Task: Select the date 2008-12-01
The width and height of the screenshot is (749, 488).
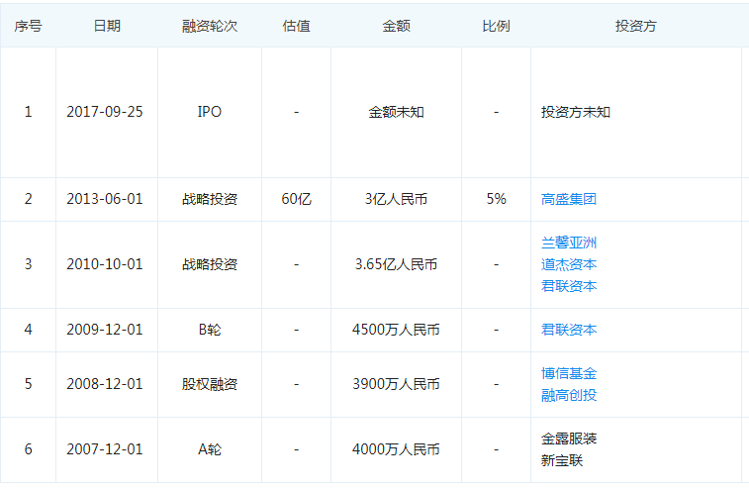Action: click(105, 384)
